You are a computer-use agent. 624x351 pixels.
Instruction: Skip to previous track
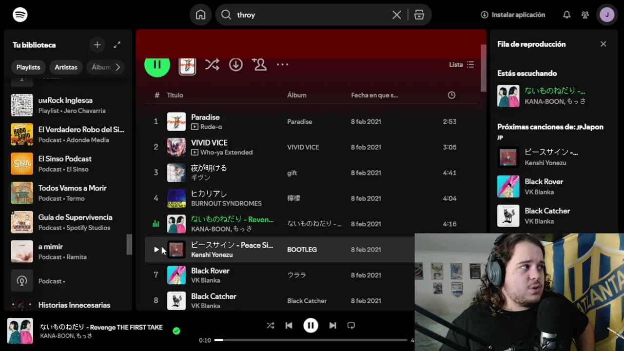[x=289, y=325]
